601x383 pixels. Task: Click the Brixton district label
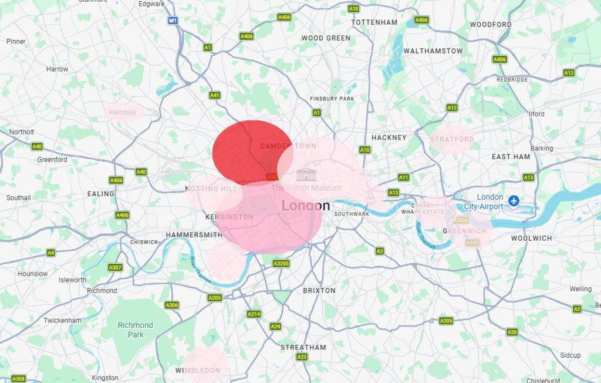(319, 291)
